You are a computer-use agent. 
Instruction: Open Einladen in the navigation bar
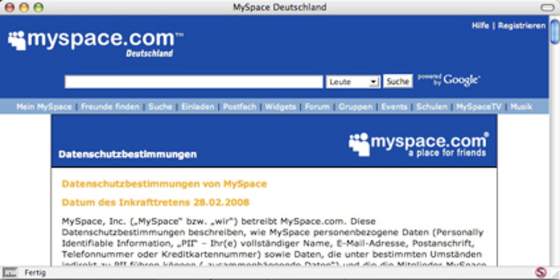pos(198,107)
